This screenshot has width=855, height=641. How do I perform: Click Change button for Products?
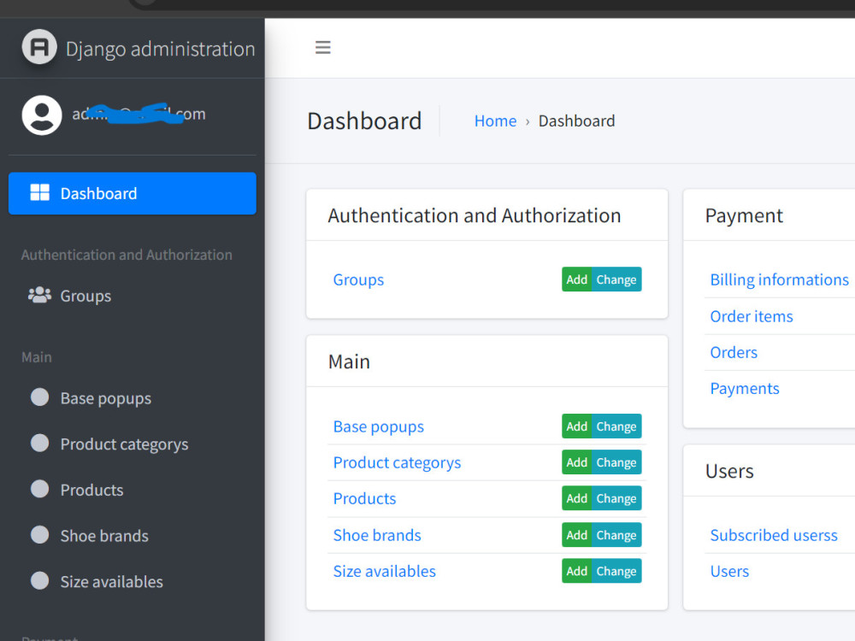616,498
